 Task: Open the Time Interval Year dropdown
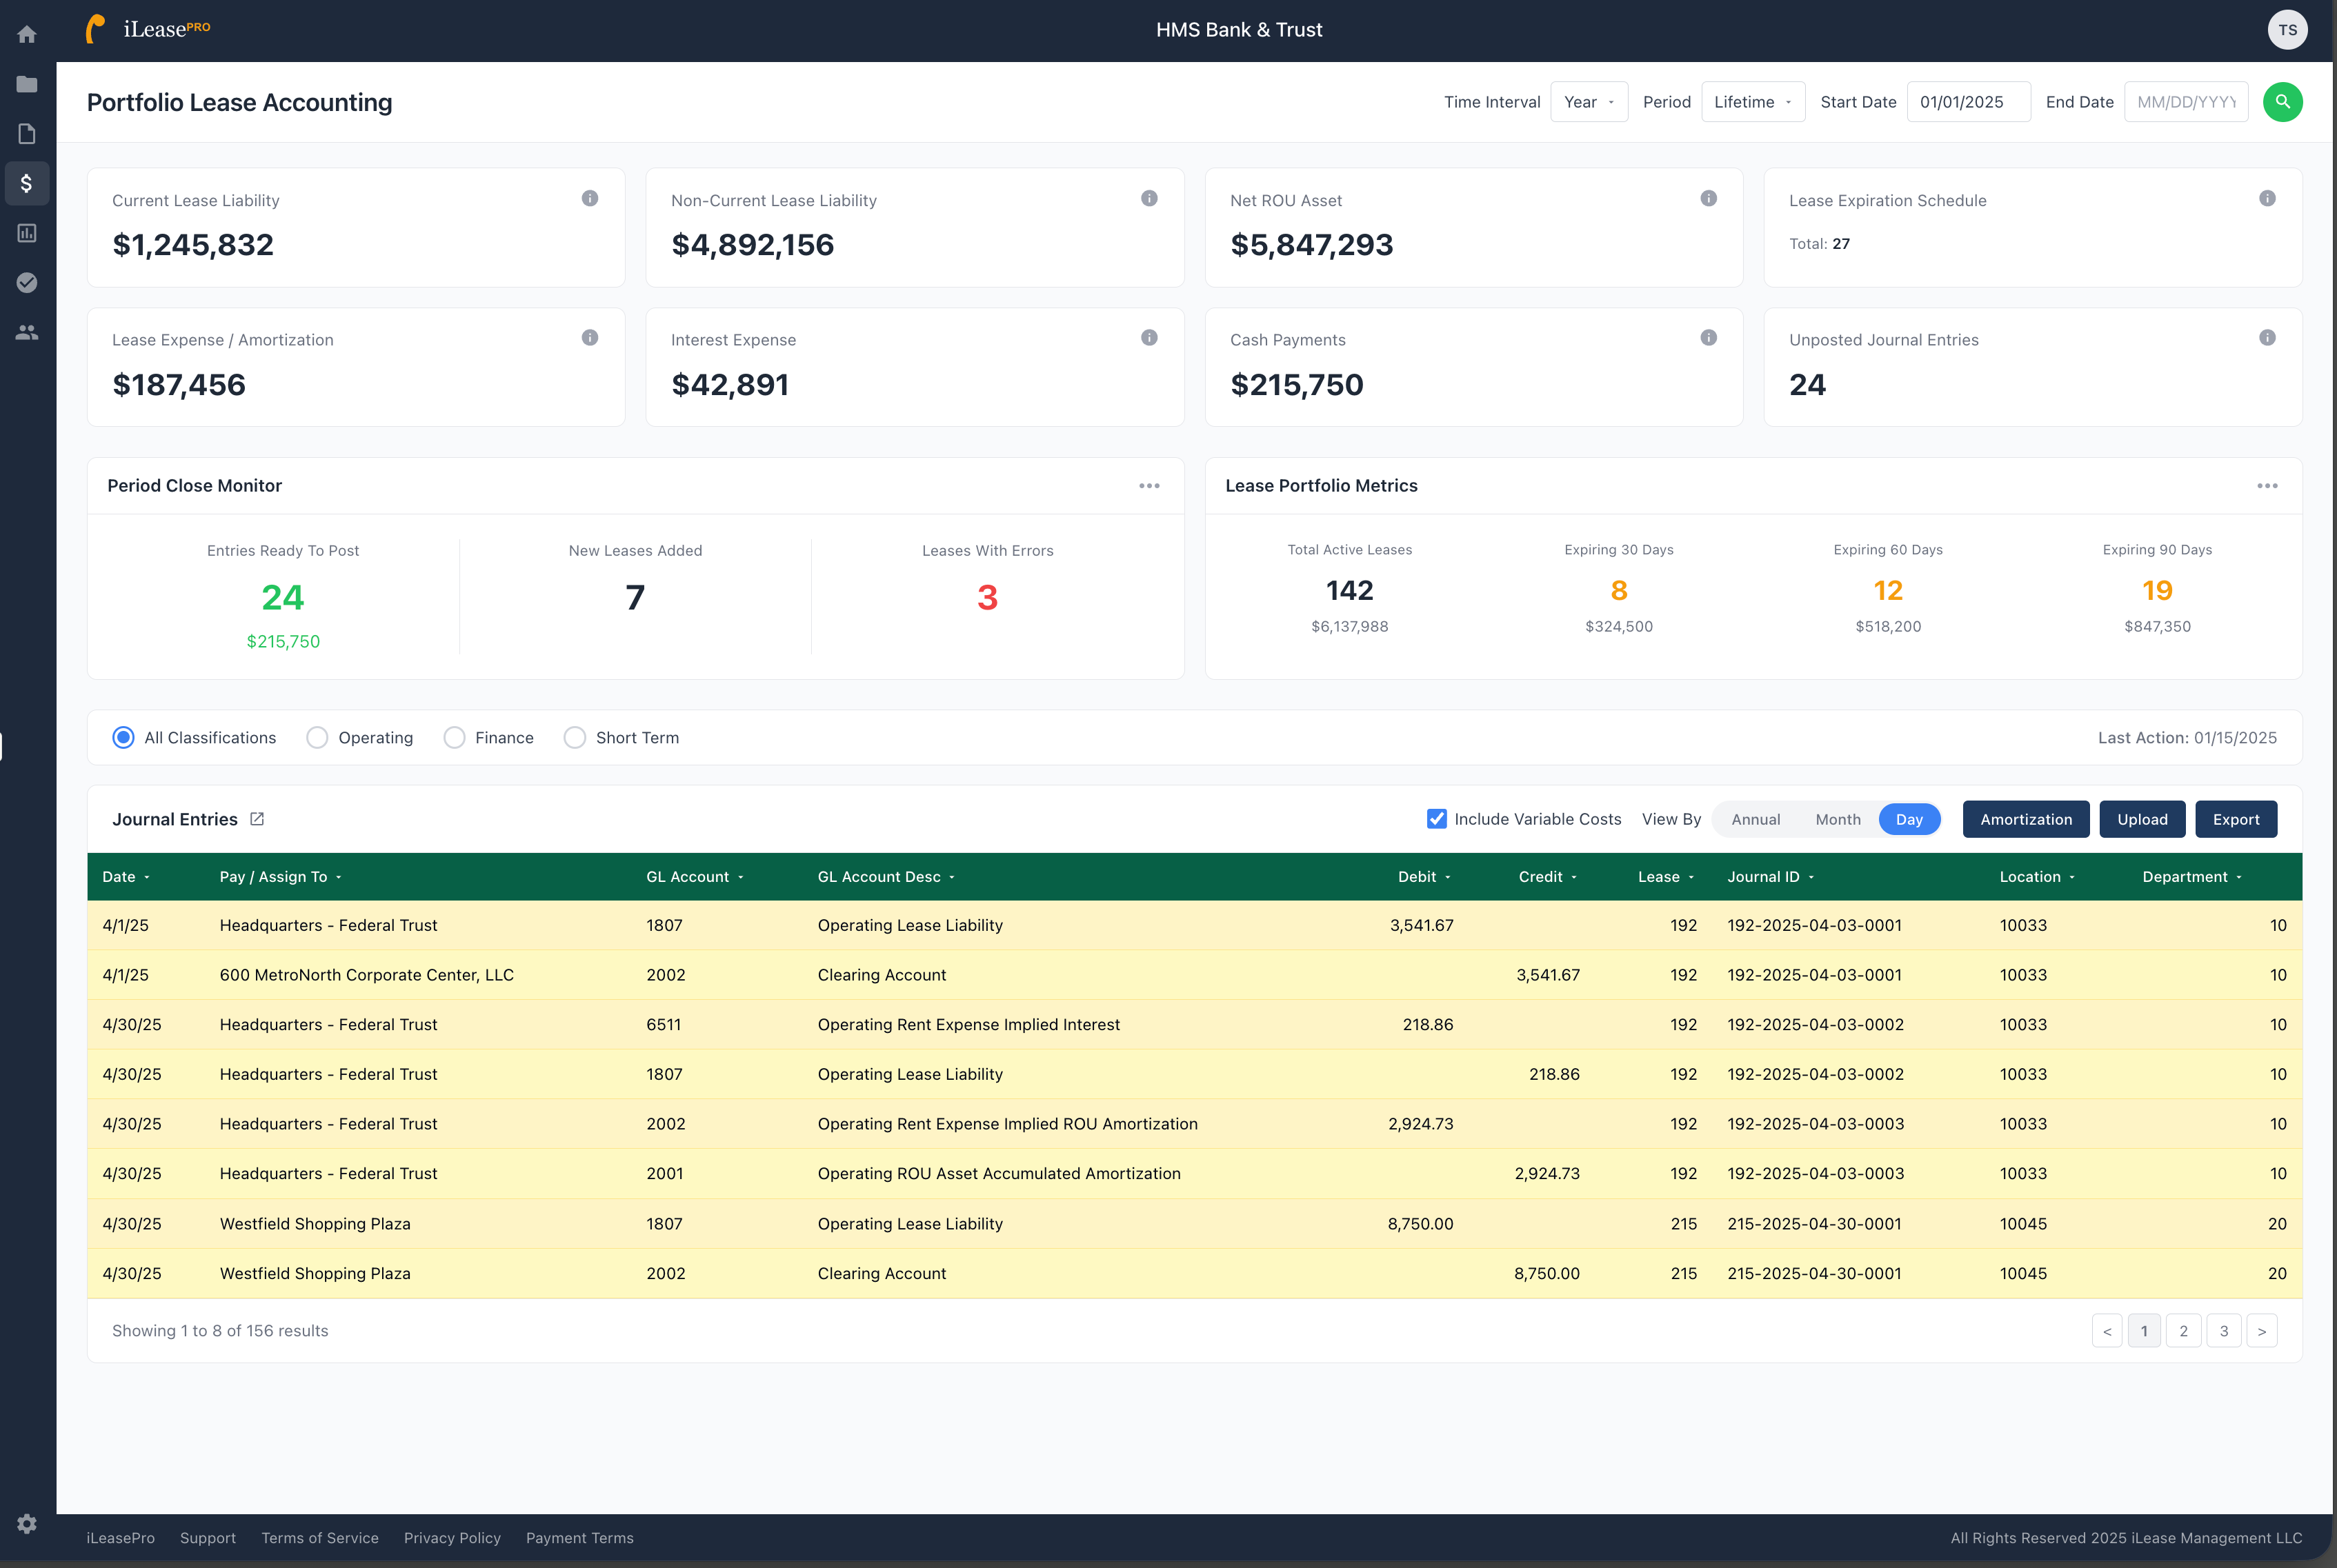click(x=1589, y=101)
